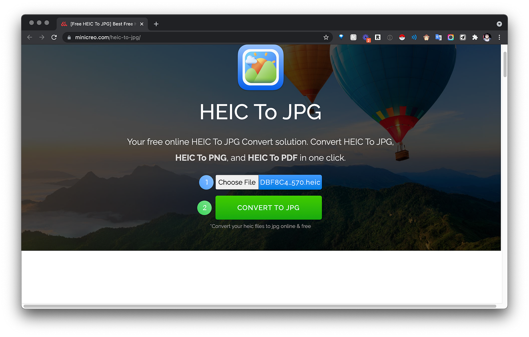Click the HEIC To JPG app logo
Screen dimensions: 529x337
click(x=261, y=67)
